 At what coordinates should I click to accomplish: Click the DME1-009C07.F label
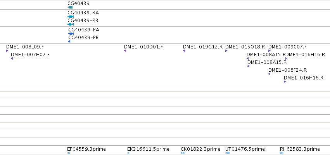coord(287,47)
